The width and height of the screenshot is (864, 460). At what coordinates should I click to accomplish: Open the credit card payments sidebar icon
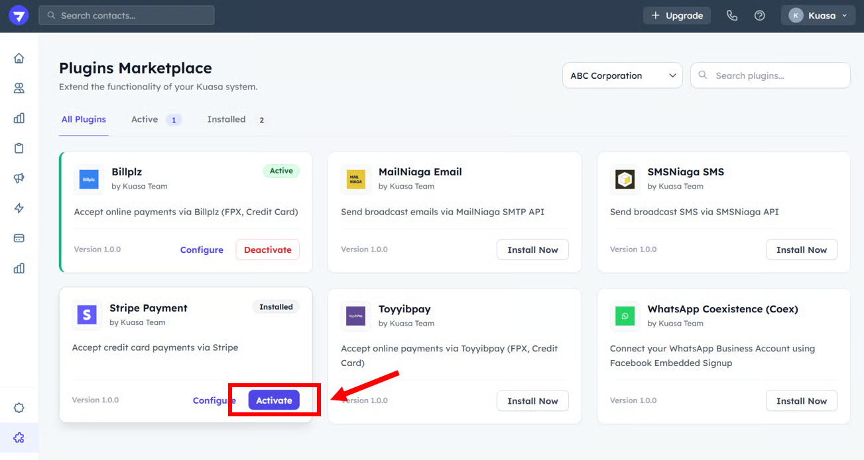pyautogui.click(x=19, y=238)
